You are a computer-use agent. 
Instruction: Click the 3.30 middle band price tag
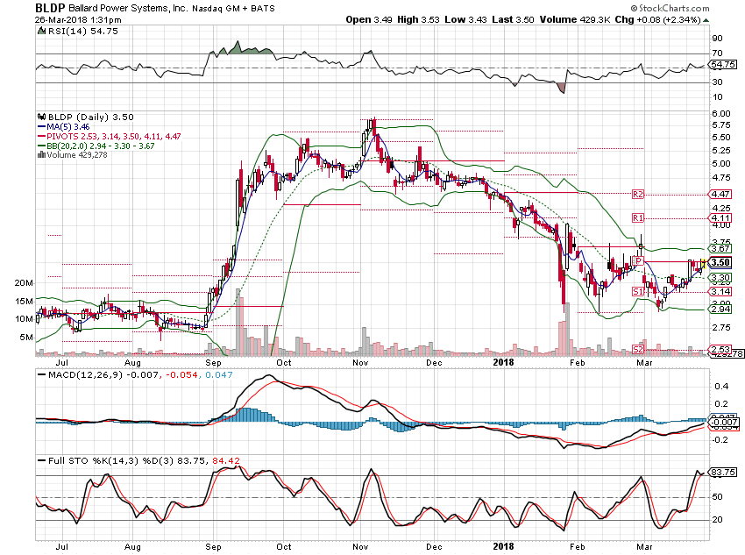point(721,277)
